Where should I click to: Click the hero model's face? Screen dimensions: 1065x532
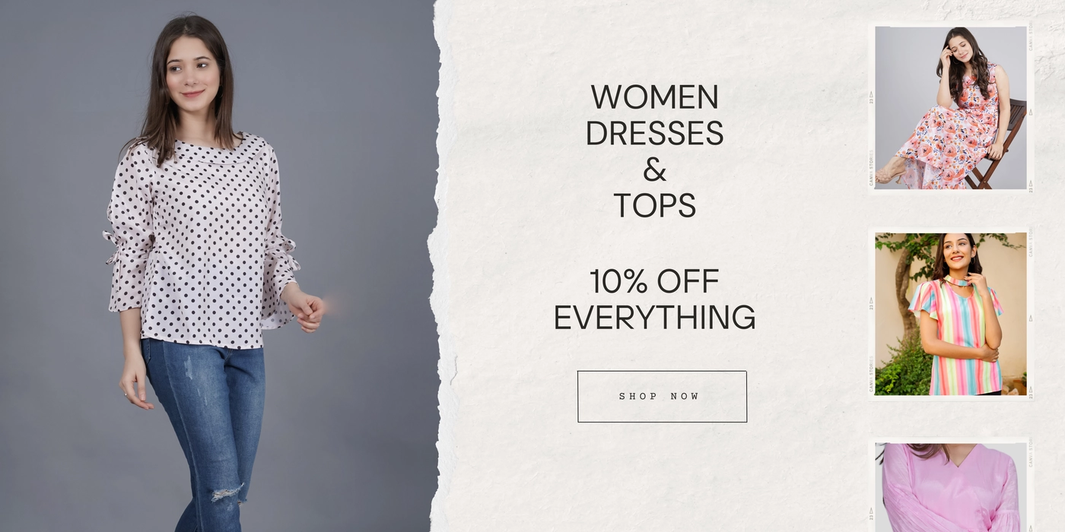192,70
